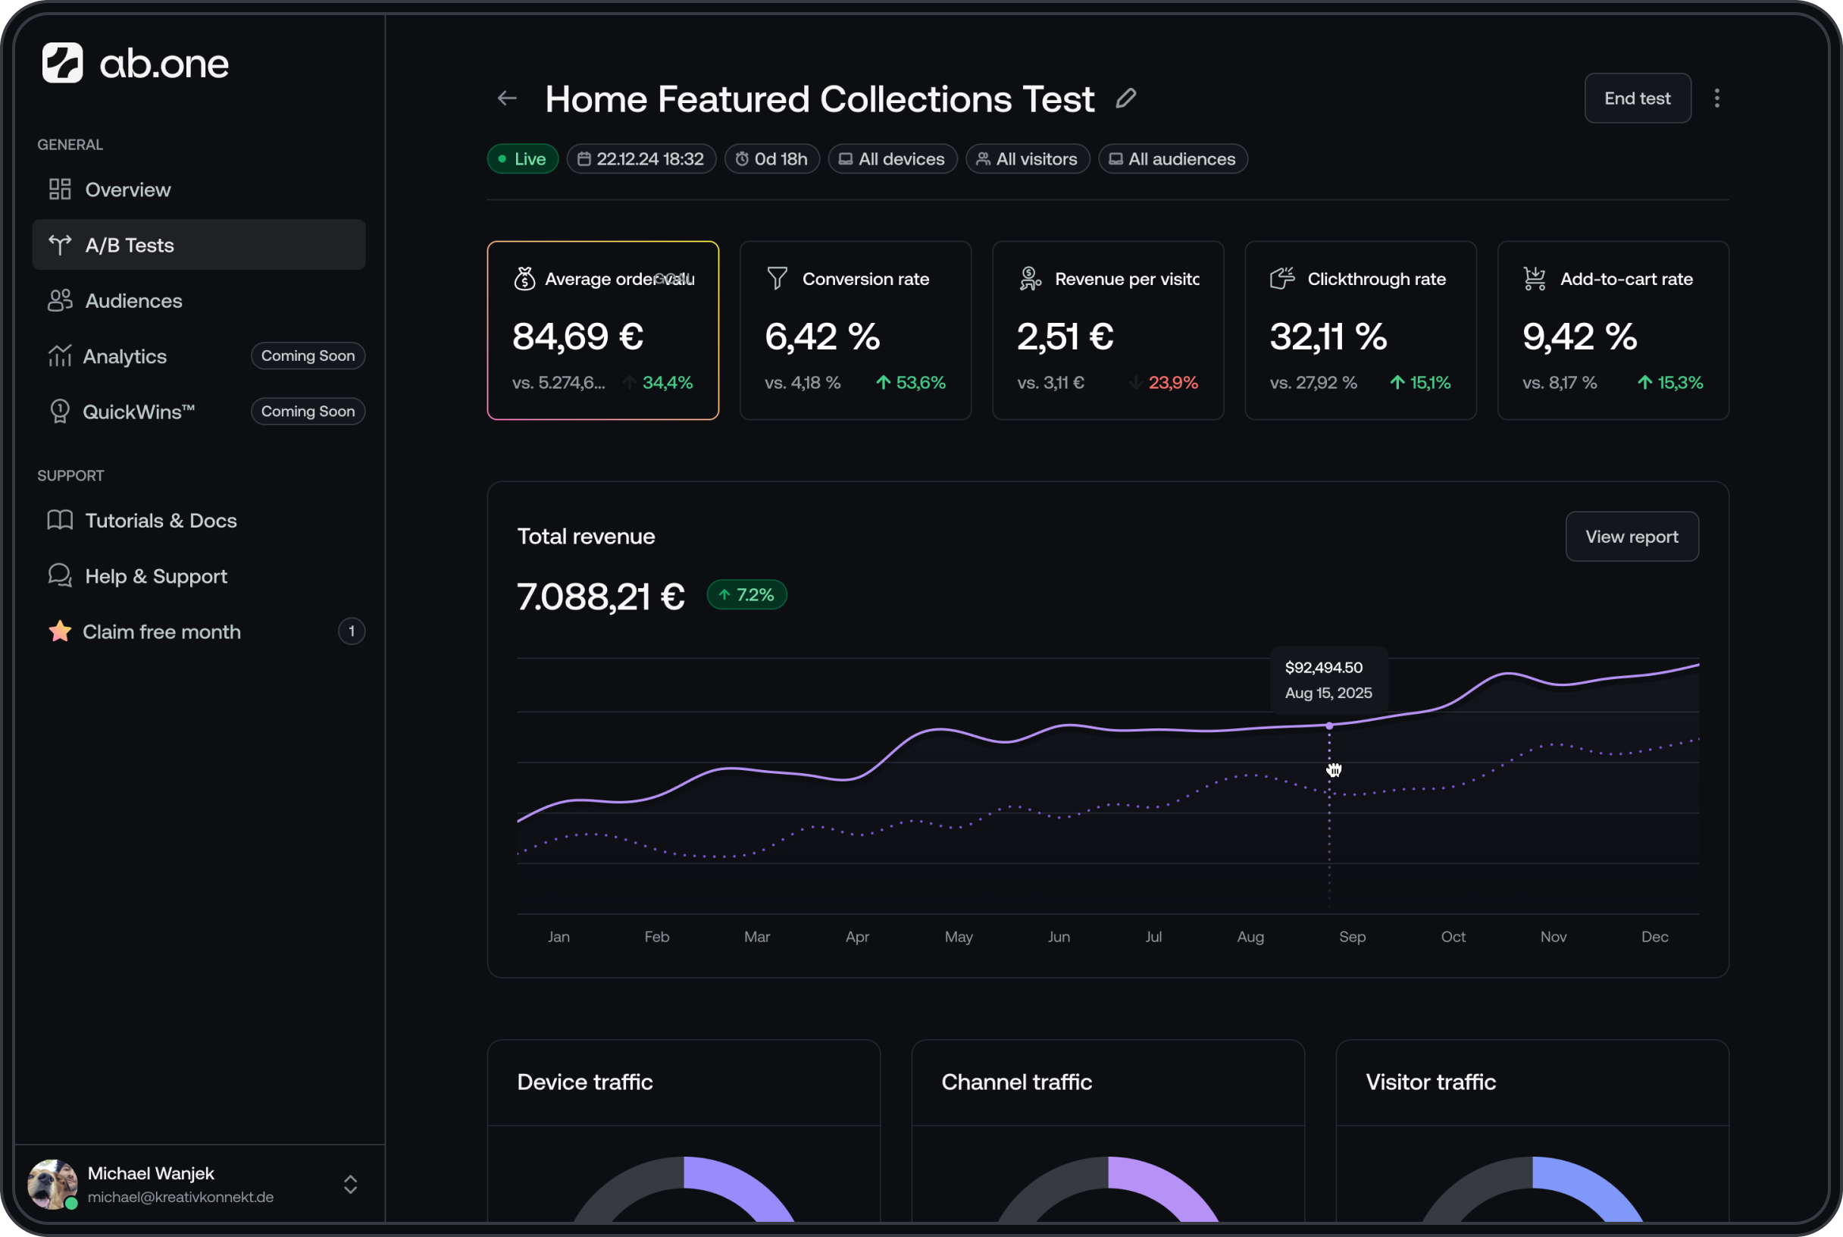
Task: Open the All devices filter
Action: pos(892,159)
